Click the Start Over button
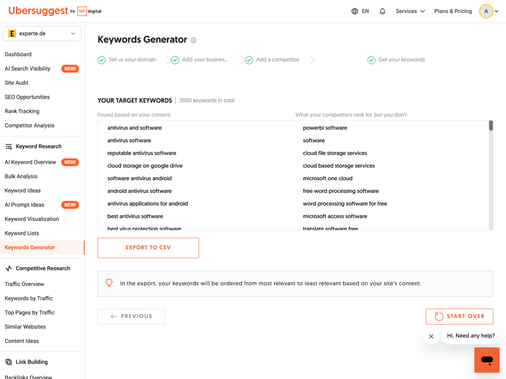 pos(459,316)
